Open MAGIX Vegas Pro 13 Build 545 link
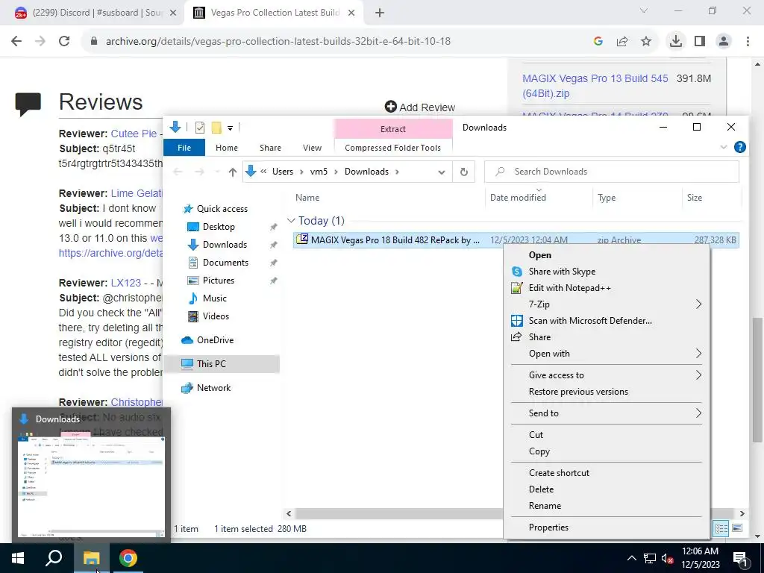 tap(595, 86)
